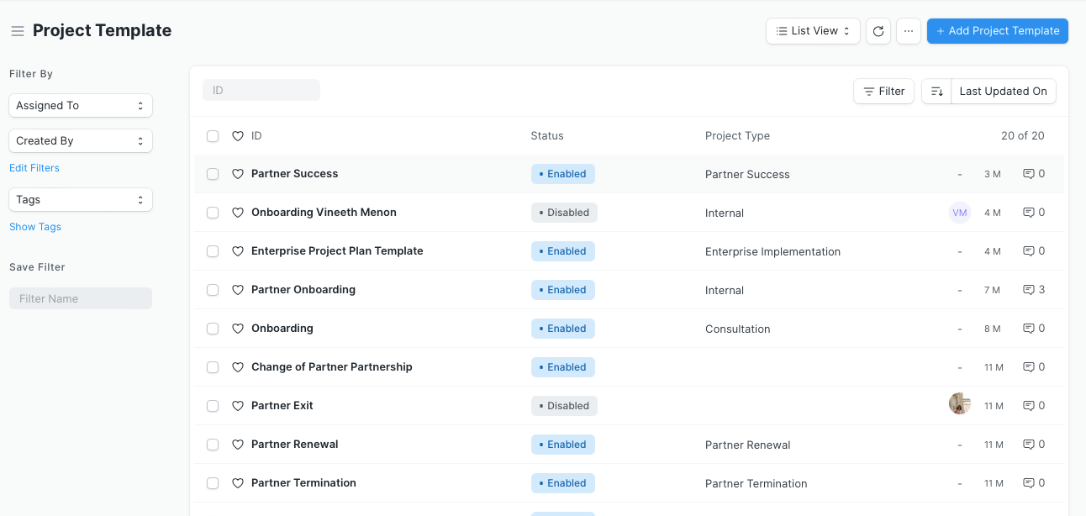Click the VM avatar on Onboarding Vineeth Menon
This screenshot has height=516, width=1086.
point(959,213)
